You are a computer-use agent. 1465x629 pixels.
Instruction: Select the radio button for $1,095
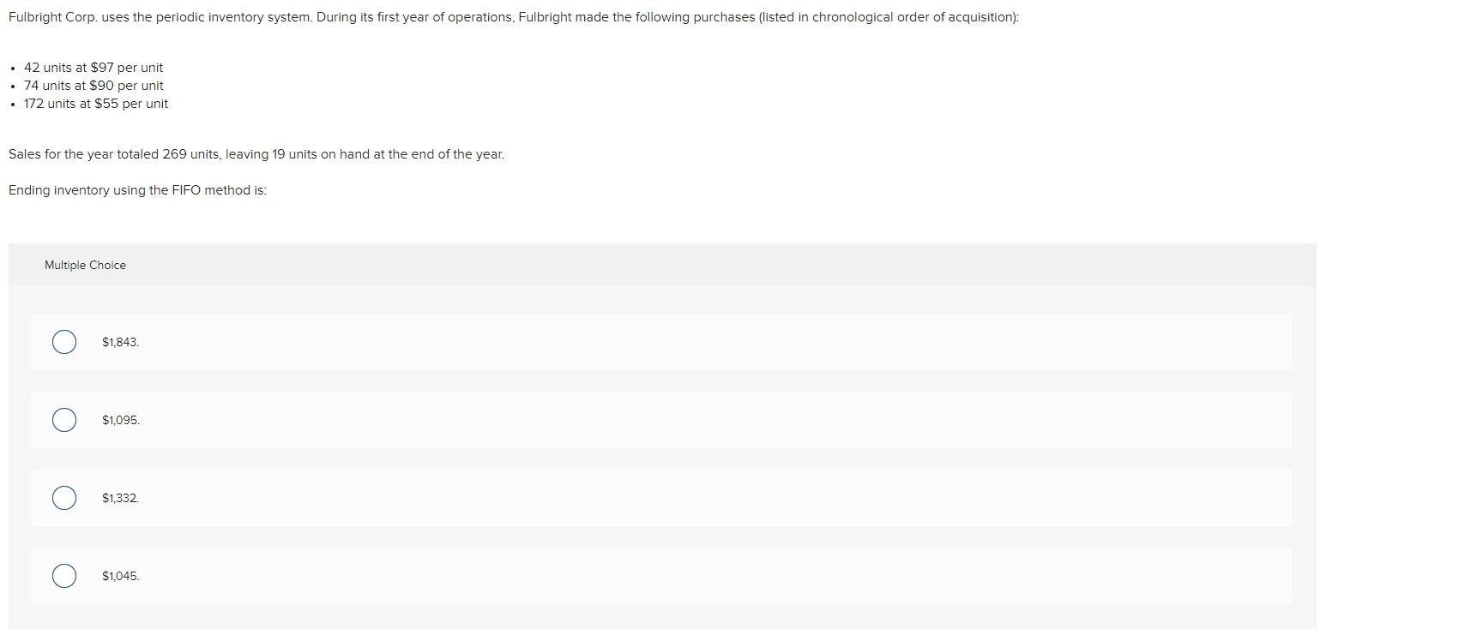point(63,420)
